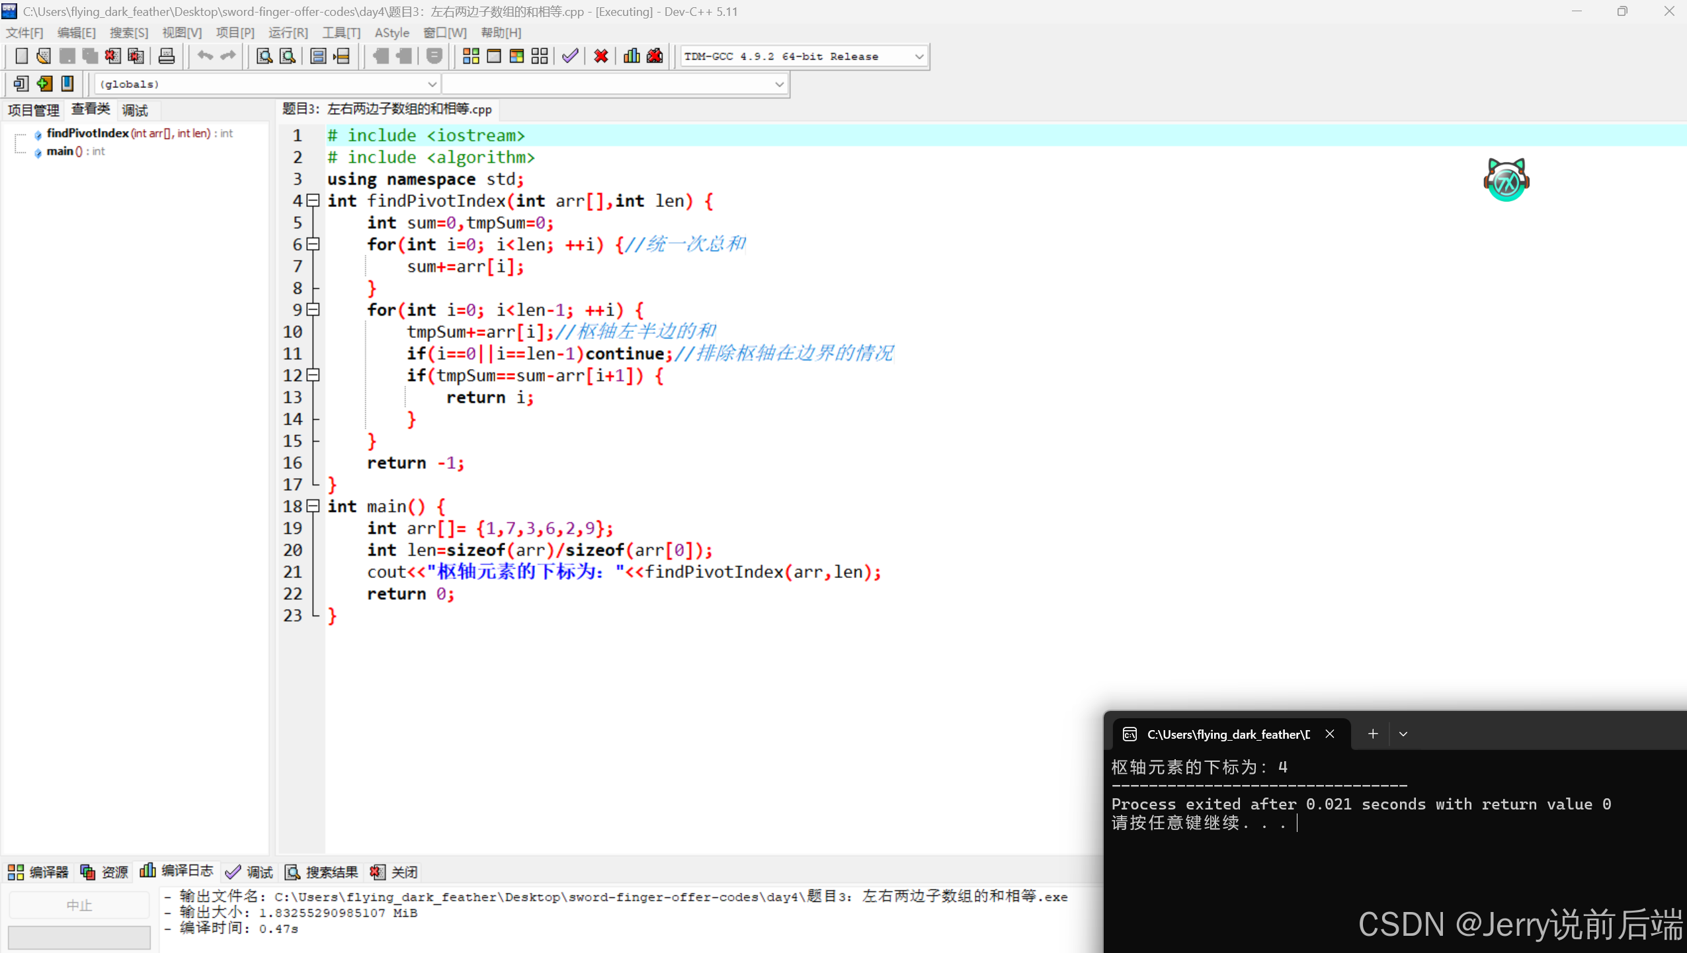Click the Compile icon with four colored squares
The image size is (1687, 953).
click(x=471, y=56)
